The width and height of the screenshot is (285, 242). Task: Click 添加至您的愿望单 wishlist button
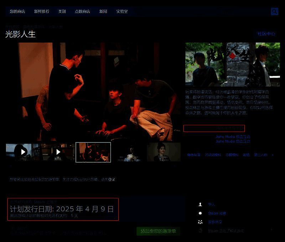pos(158,231)
